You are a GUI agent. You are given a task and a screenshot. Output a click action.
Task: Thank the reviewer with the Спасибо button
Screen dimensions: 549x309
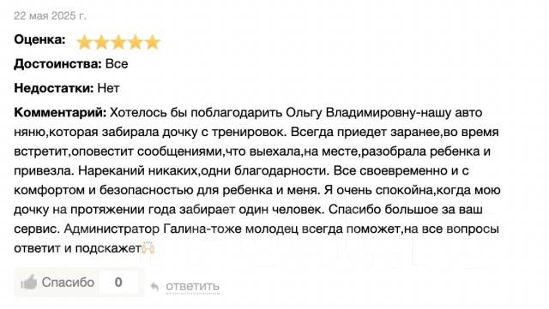pos(57,282)
